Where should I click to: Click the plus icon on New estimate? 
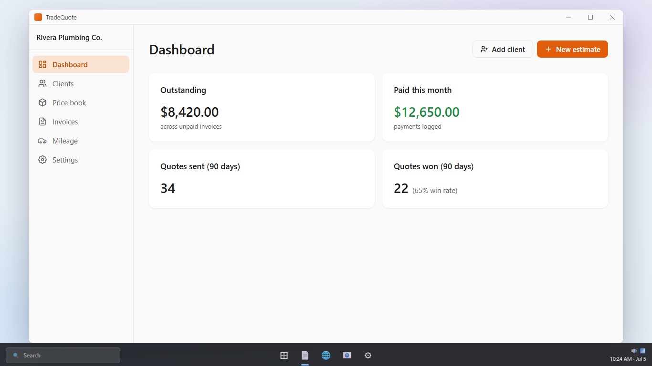[548, 49]
